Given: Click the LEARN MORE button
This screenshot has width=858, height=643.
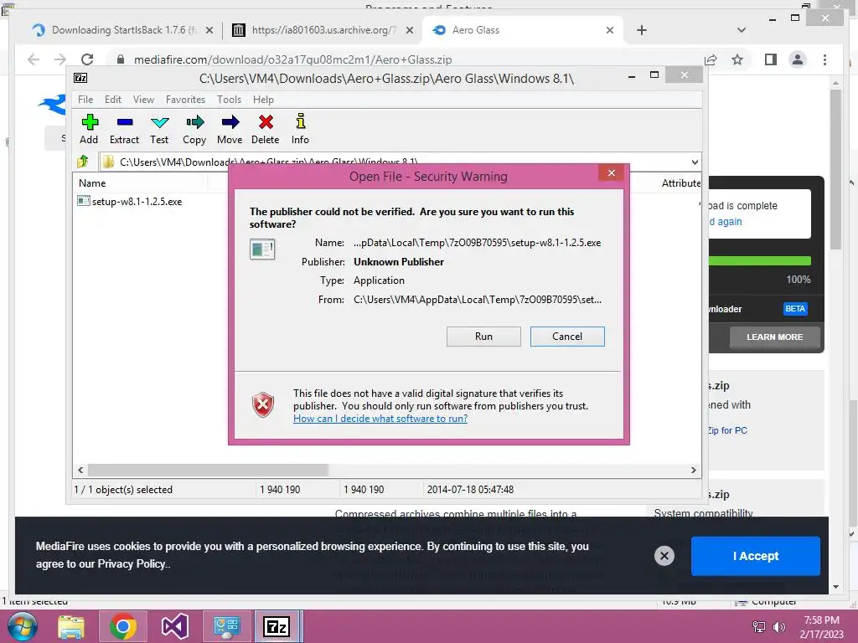Looking at the screenshot, I should tap(775, 337).
